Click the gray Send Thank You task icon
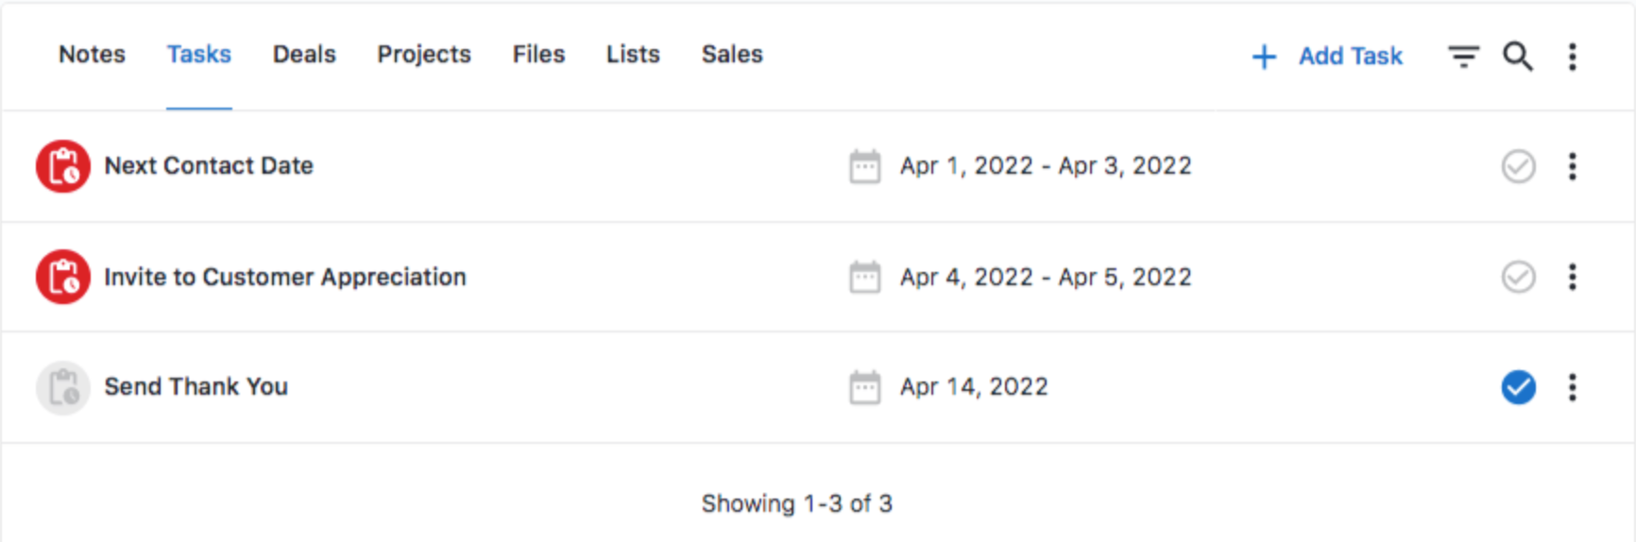This screenshot has height=542, width=1636. coord(63,387)
